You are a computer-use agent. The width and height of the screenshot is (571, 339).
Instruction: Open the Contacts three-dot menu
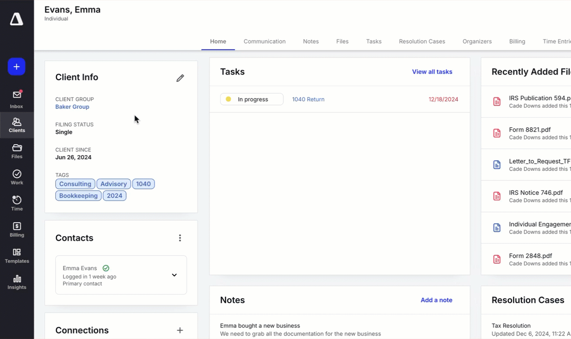click(x=180, y=238)
